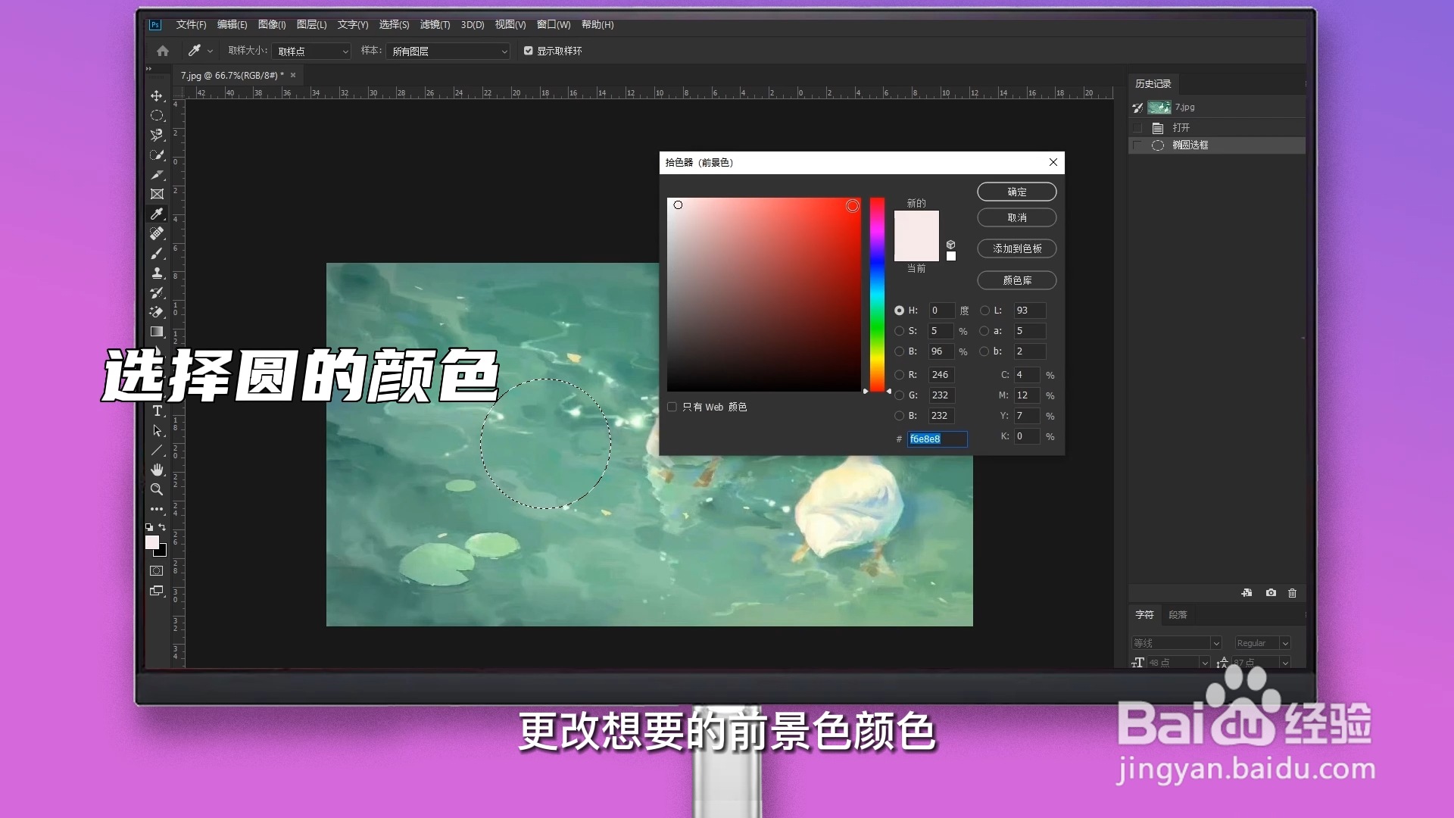Image resolution: width=1454 pixels, height=818 pixels.
Task: Click OK button in Color Picker
Action: (x=1017, y=192)
